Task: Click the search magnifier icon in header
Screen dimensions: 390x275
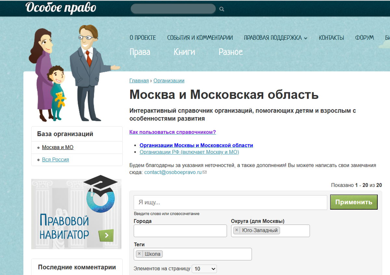Action: point(222,9)
